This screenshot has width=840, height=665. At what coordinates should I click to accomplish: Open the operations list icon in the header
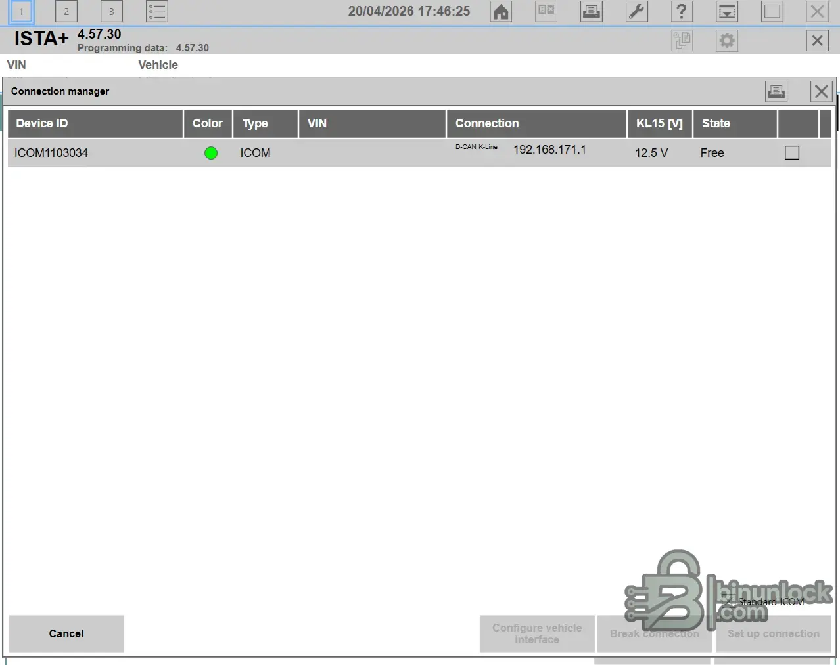pos(156,11)
